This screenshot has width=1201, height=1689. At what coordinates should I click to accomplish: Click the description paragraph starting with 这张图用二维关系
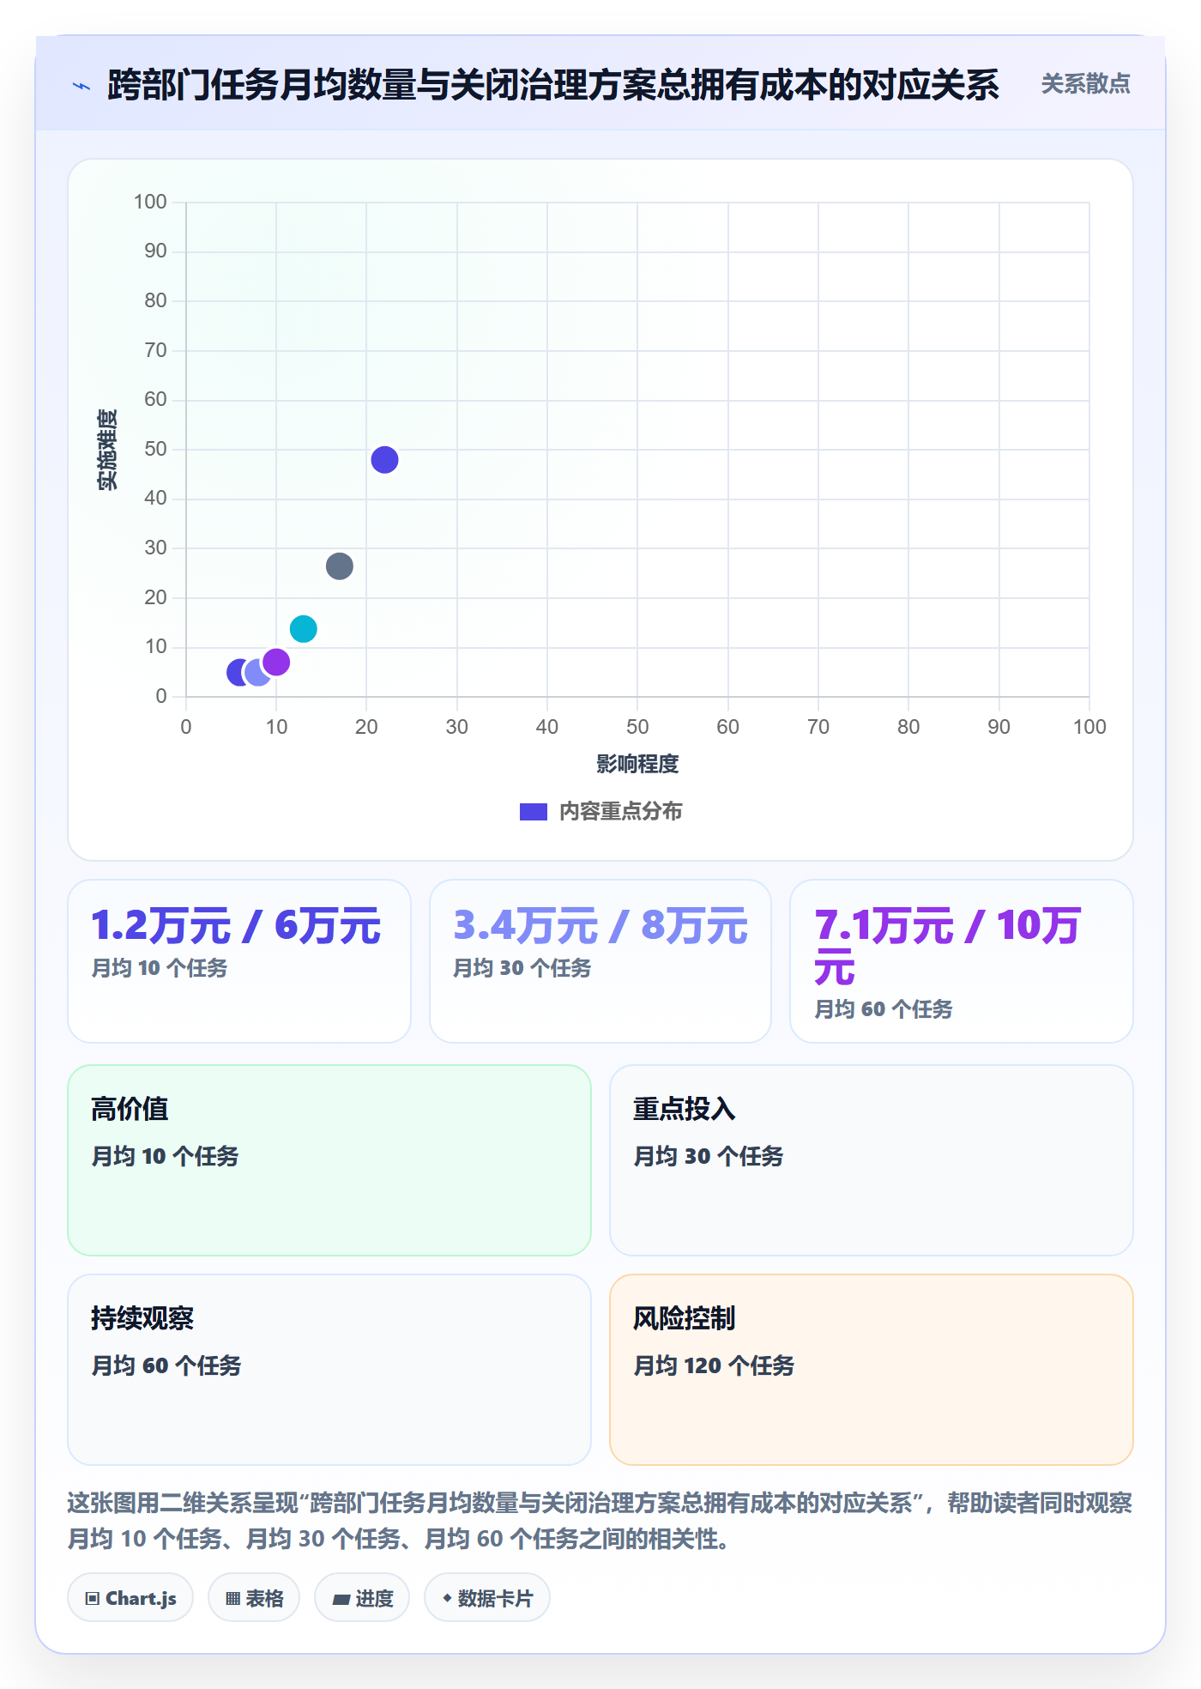[600, 1521]
